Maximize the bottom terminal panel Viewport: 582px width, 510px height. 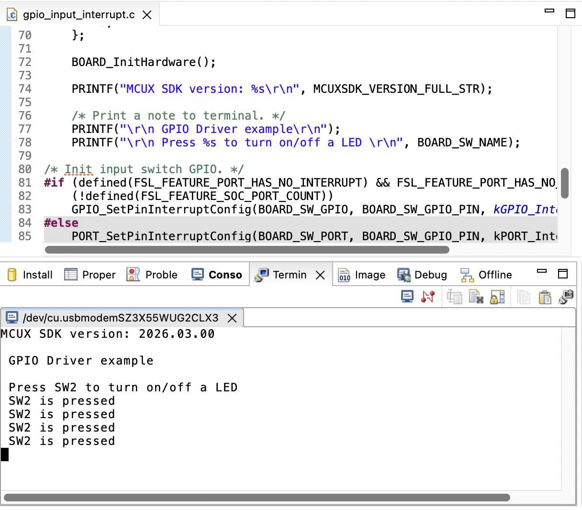coord(563,274)
